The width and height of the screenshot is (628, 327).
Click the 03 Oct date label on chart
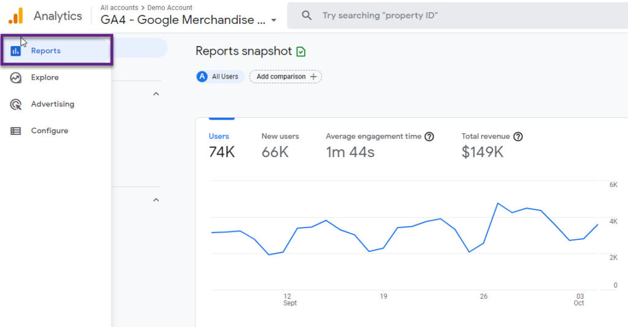[x=579, y=299]
